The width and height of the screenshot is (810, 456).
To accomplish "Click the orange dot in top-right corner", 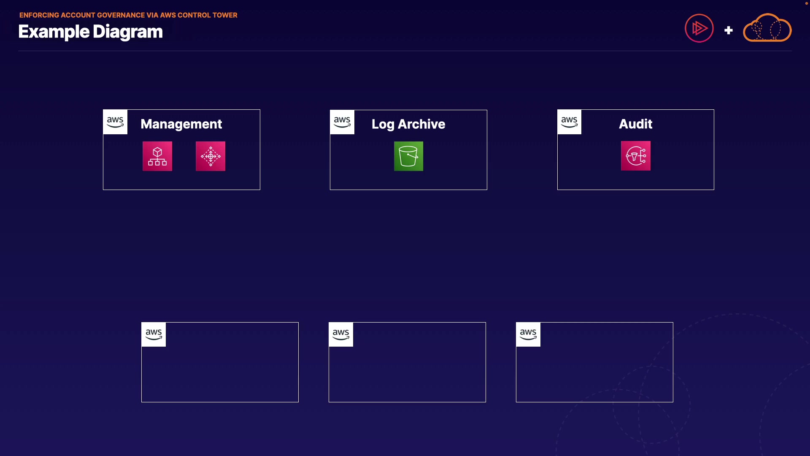I will pyautogui.click(x=807, y=3).
